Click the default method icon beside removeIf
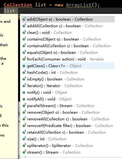122x159 pixels. [x=24, y=125]
